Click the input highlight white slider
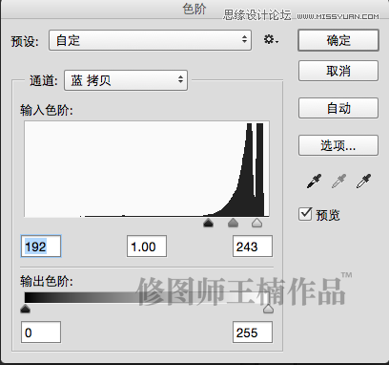Image resolution: width=389 pixels, height=365 pixels. click(x=256, y=223)
